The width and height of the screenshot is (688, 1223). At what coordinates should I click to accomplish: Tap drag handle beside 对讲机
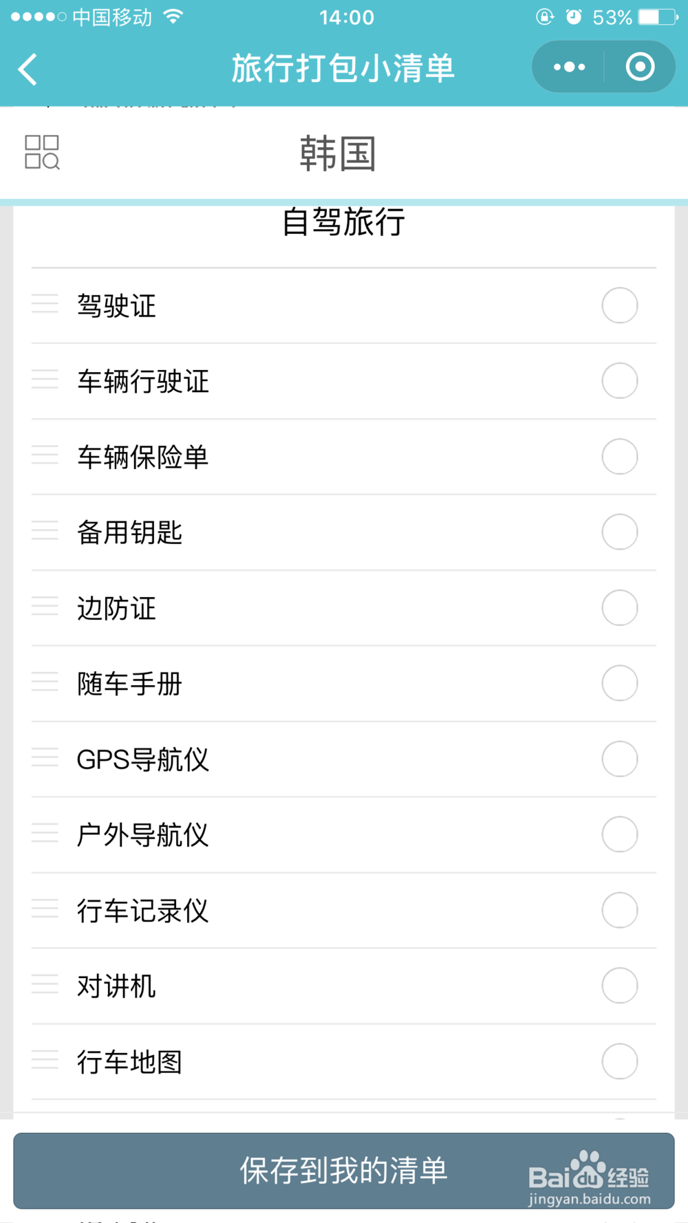[45, 985]
